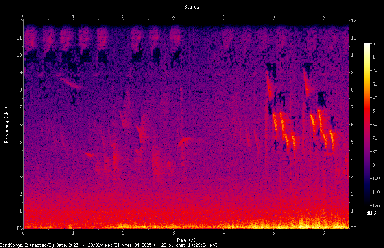Click the Frequency (kHz) axis label
The height and width of the screenshot is (248, 384).
[7, 125]
